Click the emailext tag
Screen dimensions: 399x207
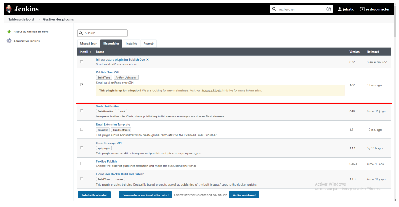click(x=103, y=130)
